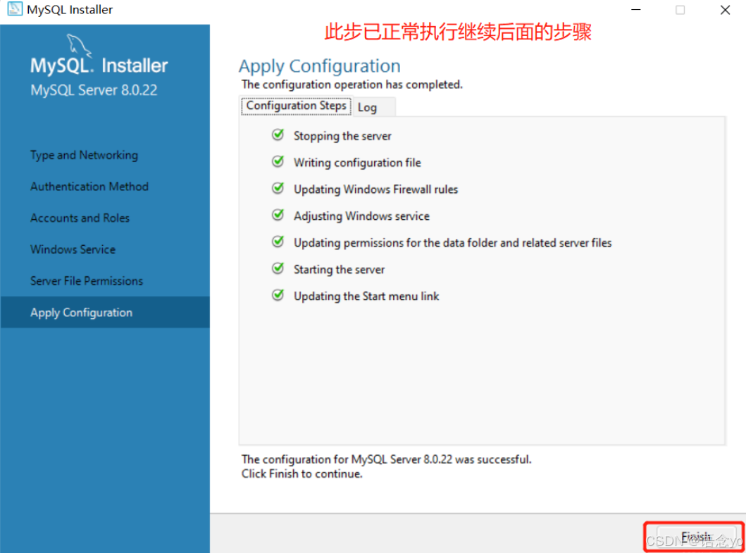This screenshot has height=553, width=746.
Task: Switch to the Configuration Steps tab
Action: (x=296, y=106)
